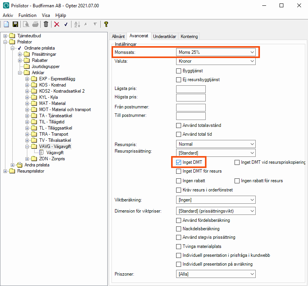This screenshot has height=286, width=308.
Task: Open the Arkiv menu
Action: pyautogui.click(x=8, y=15)
